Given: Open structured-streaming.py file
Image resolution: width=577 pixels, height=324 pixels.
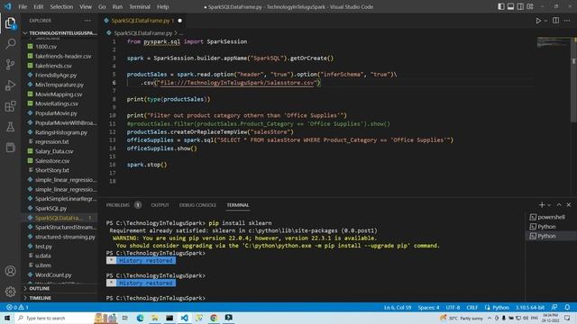Looking at the screenshot, I should coord(65,237).
